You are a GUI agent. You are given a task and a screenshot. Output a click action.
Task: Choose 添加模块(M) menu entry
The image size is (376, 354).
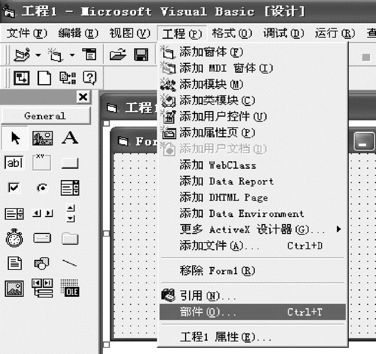pos(253,84)
